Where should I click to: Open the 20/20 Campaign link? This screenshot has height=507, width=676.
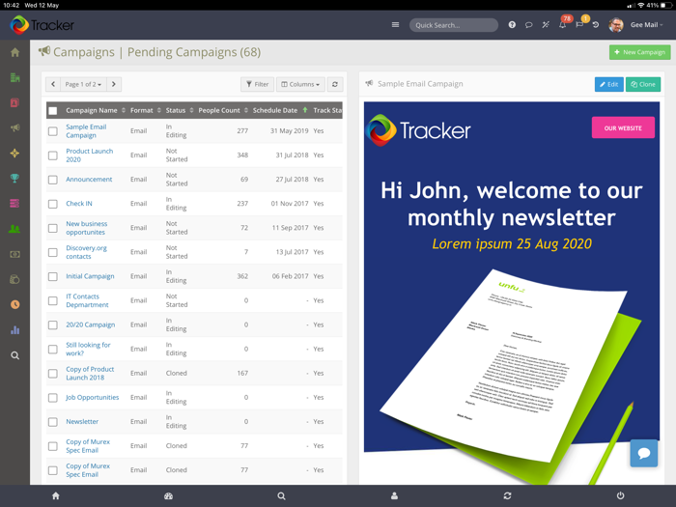pos(90,324)
